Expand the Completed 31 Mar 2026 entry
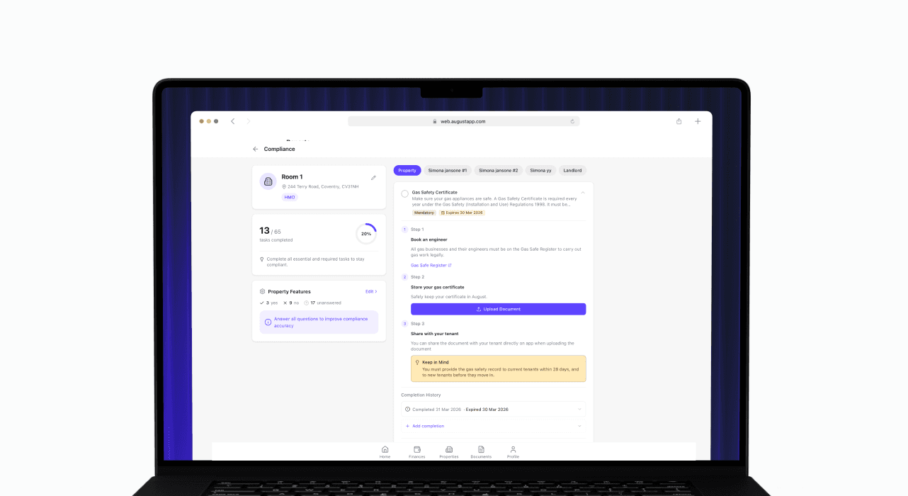 (579, 409)
